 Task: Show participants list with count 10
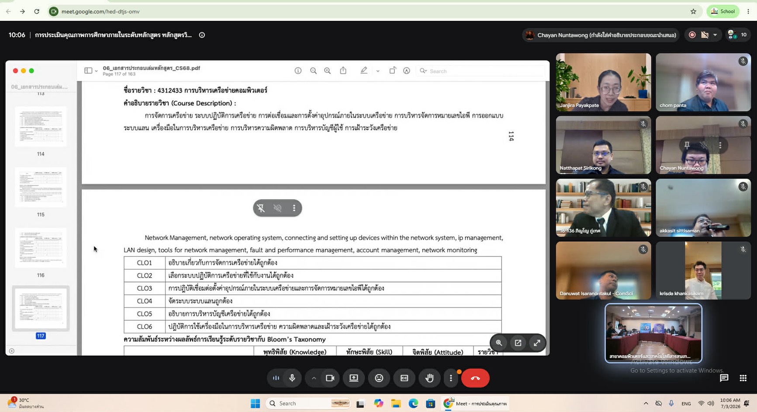coord(737,35)
